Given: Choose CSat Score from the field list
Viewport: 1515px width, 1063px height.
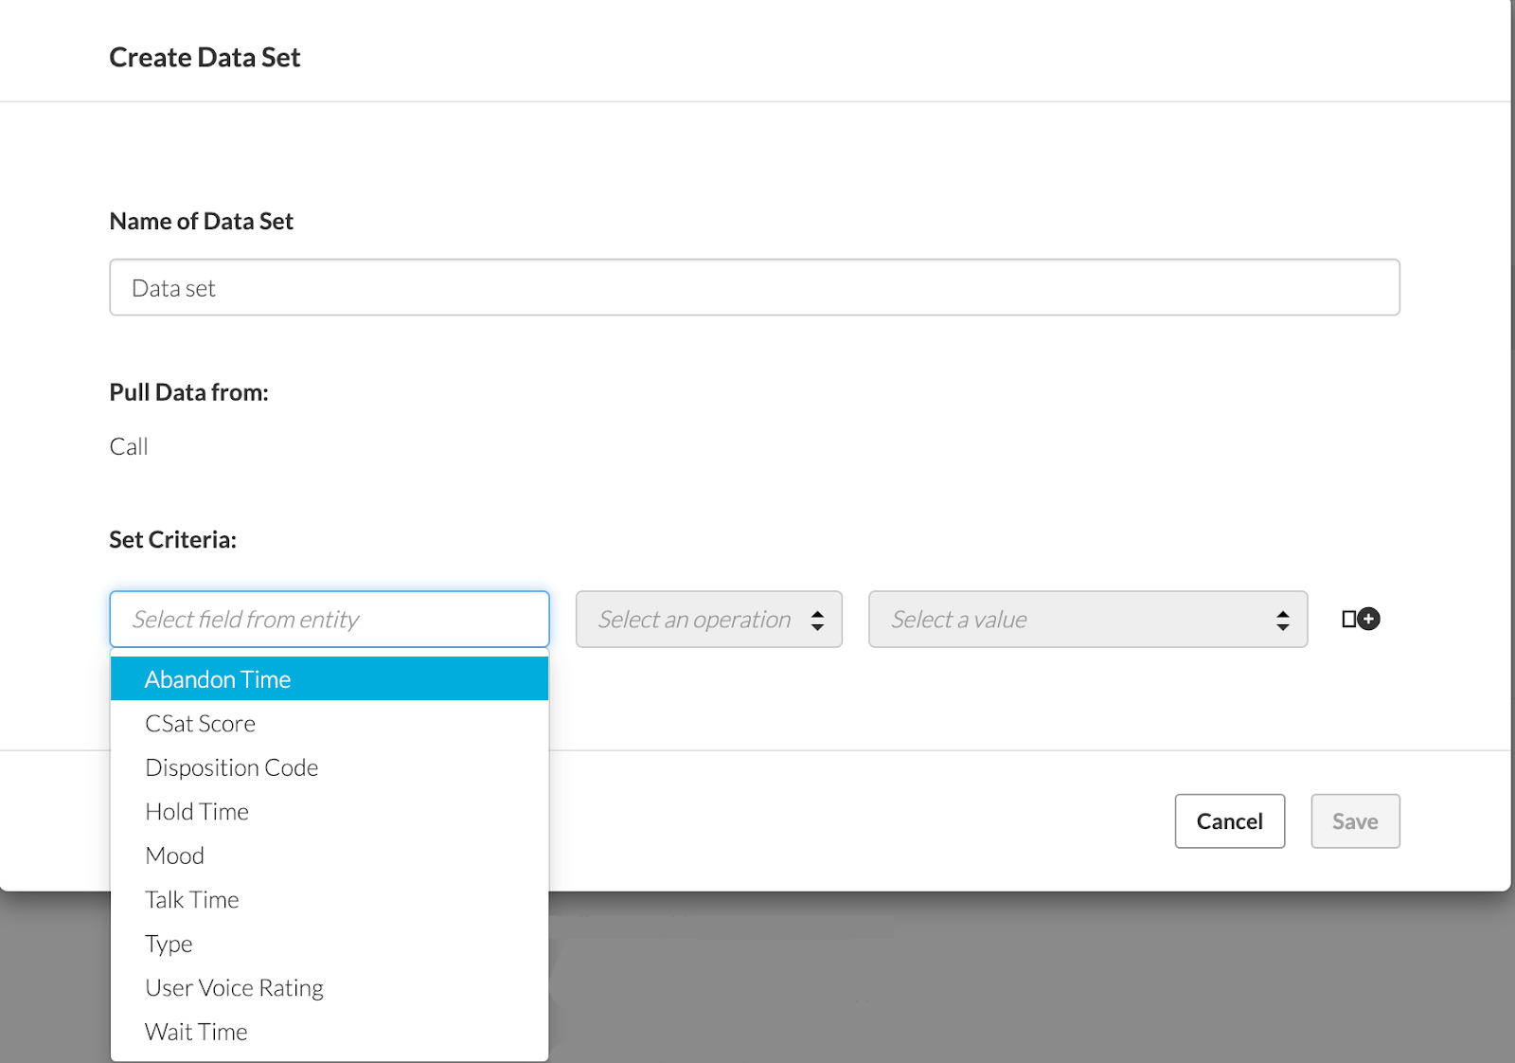Looking at the screenshot, I should [330, 724].
